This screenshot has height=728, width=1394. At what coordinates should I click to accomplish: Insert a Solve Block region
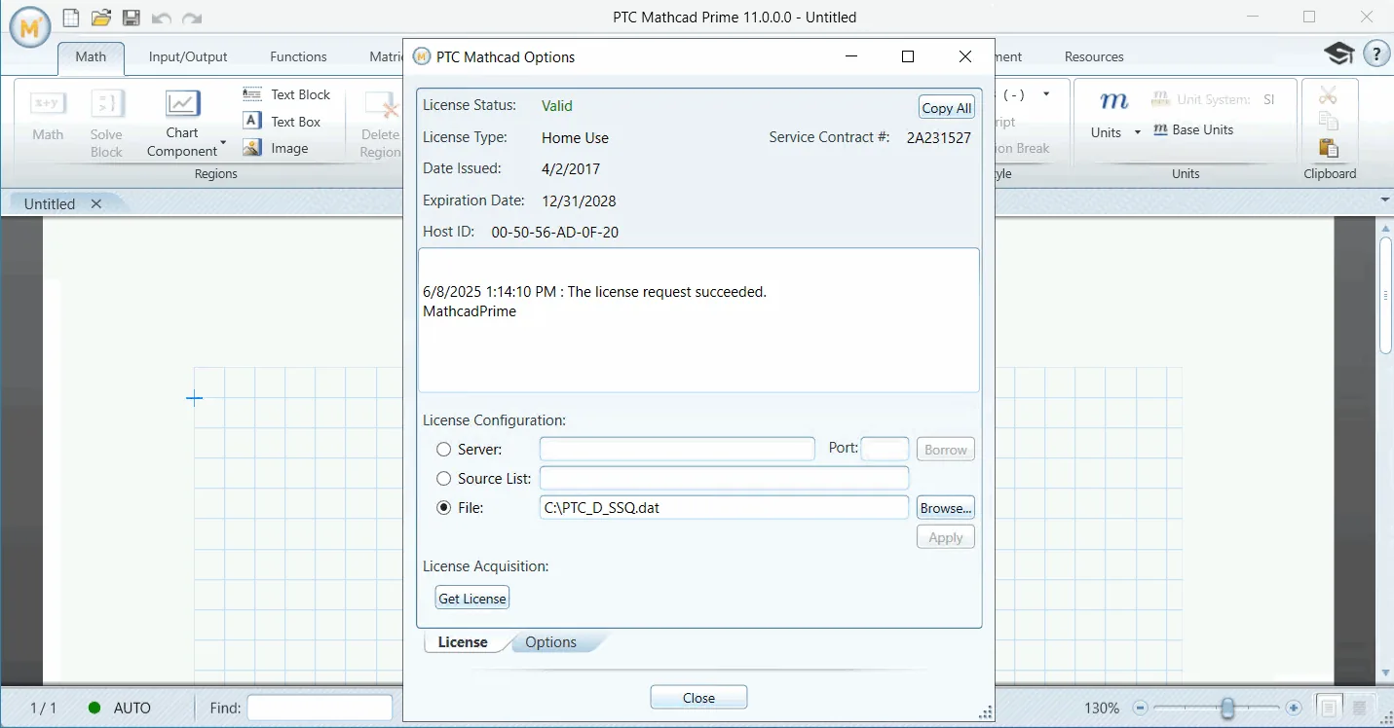106,123
